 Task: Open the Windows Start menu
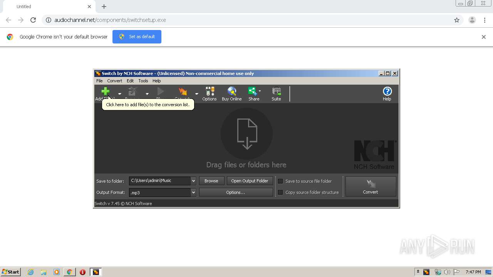(11, 272)
